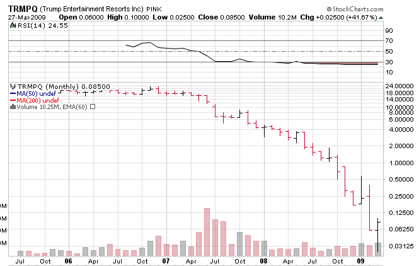Select the tallest pink volume bar
419x266 pixels.
click(206, 232)
